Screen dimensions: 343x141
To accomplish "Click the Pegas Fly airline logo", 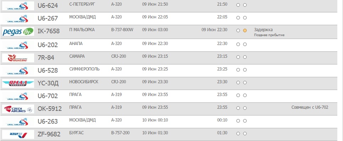I will tap(18, 32).
